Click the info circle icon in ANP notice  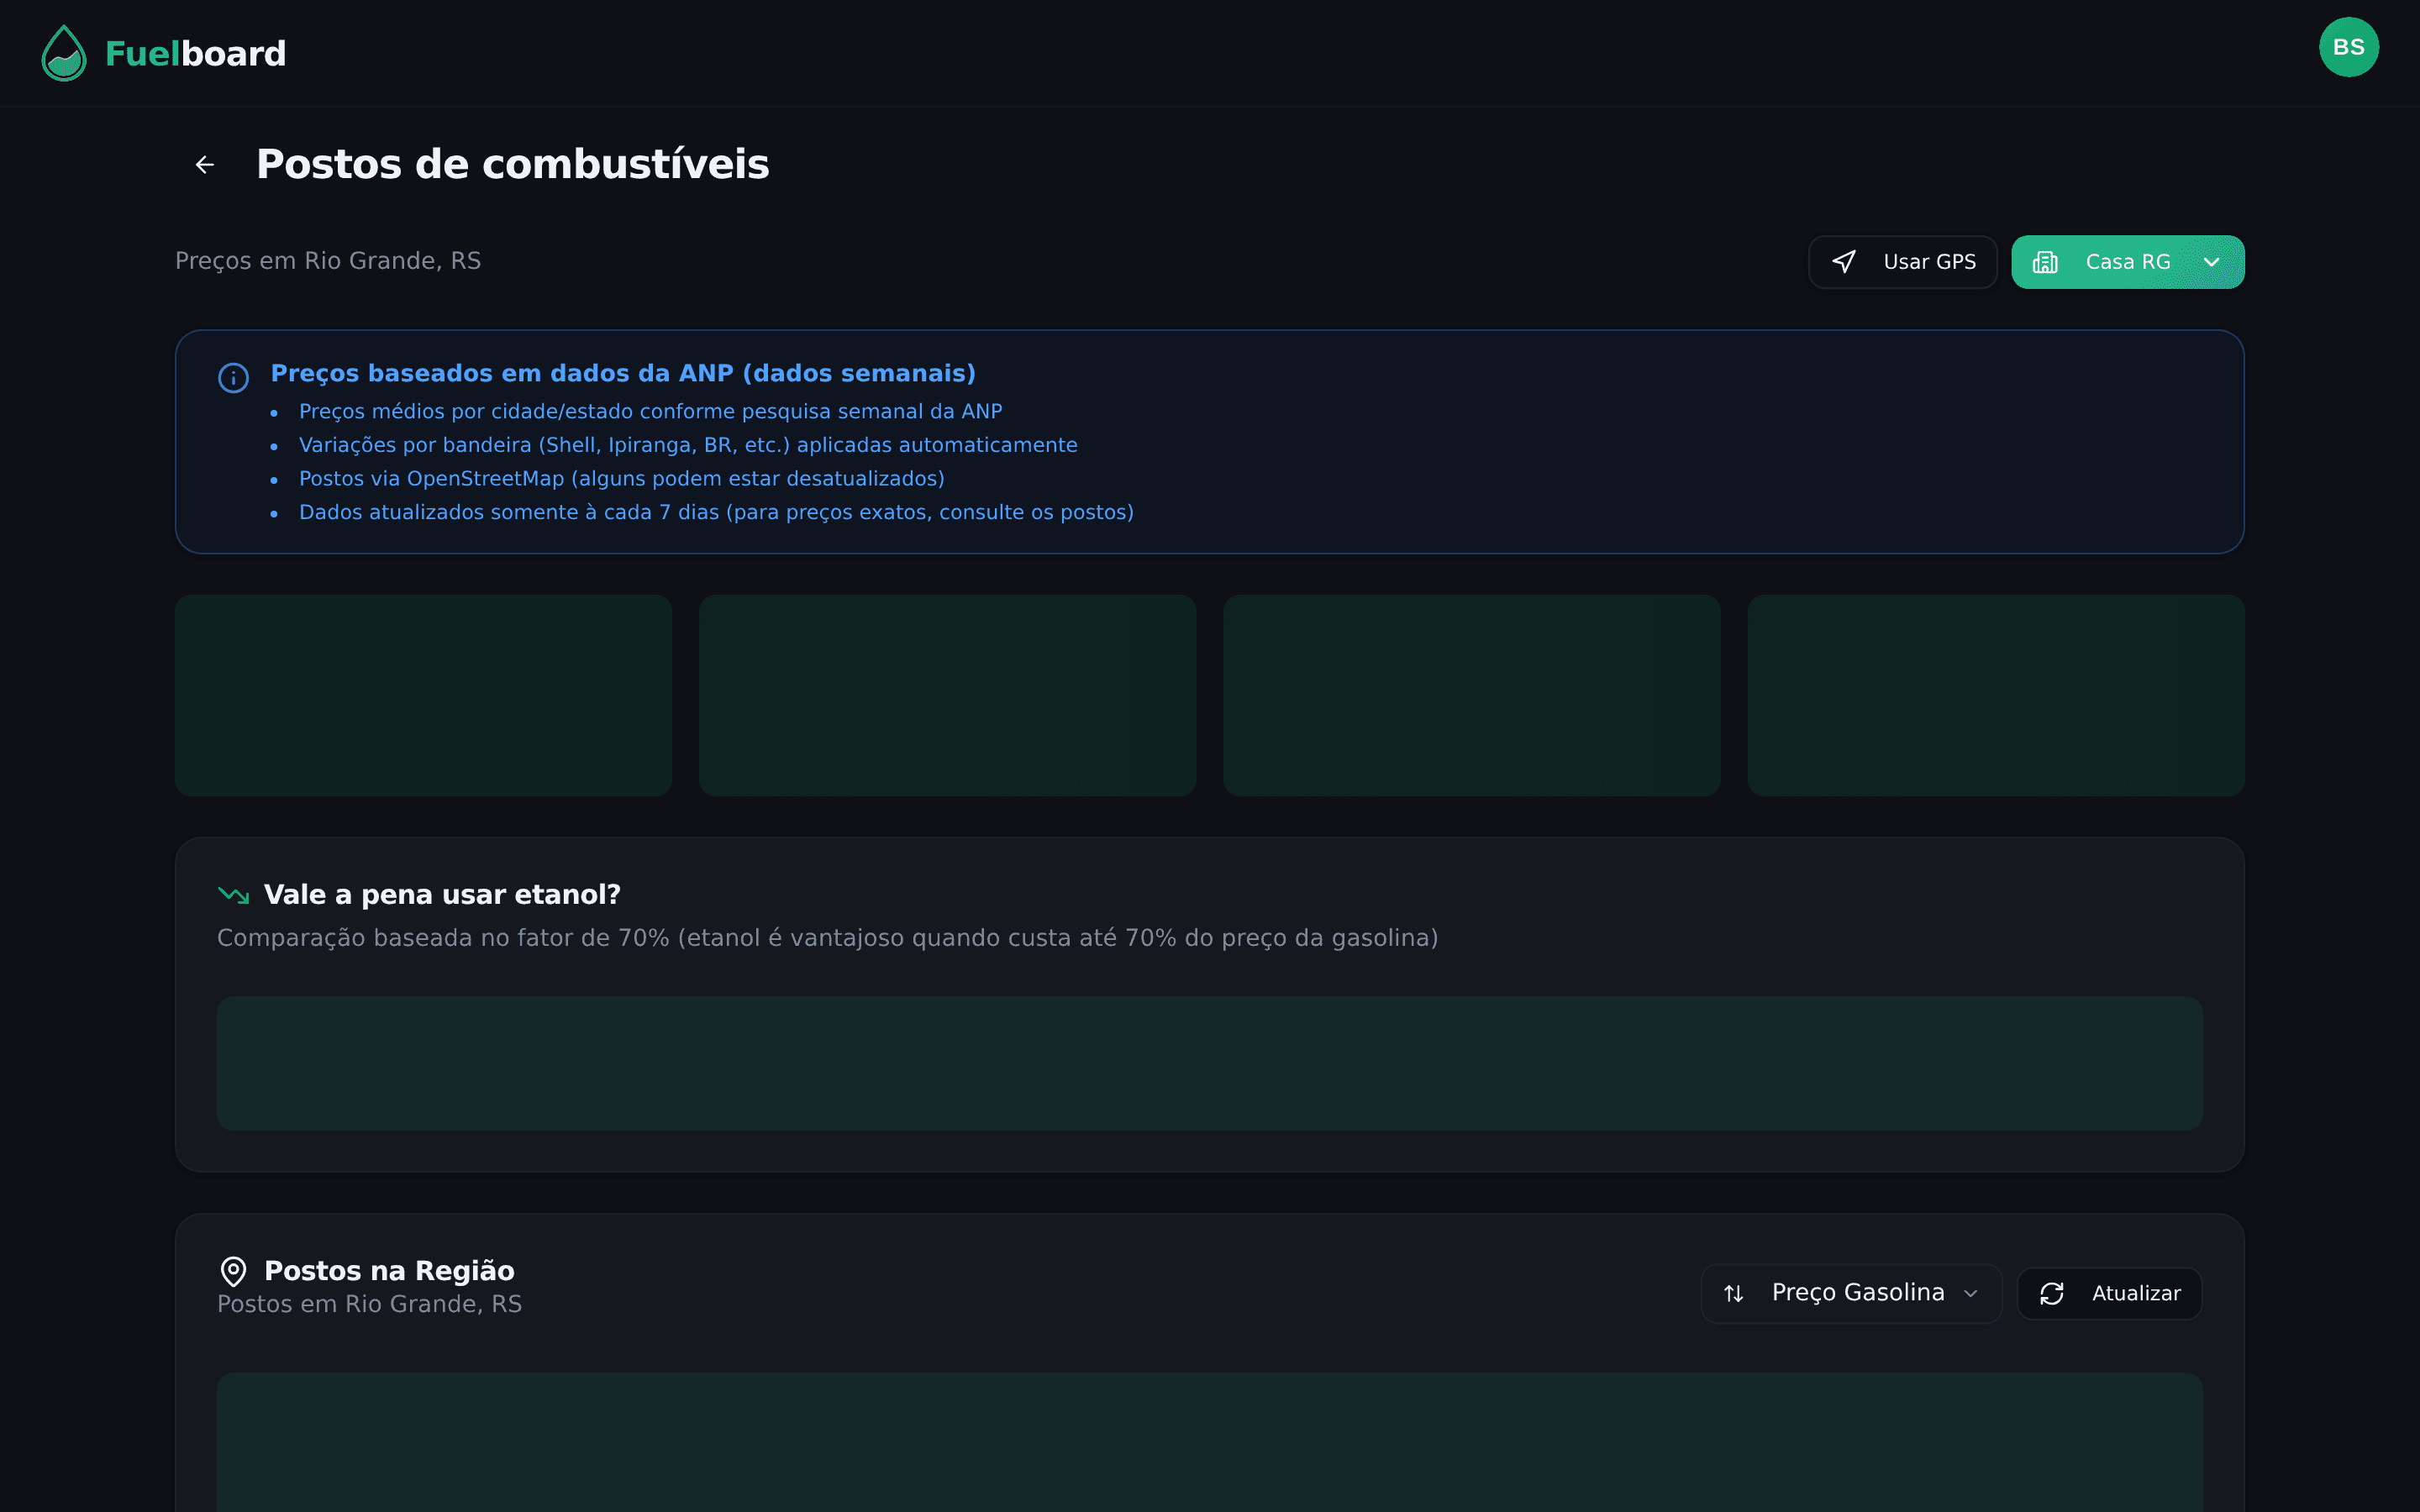[233, 378]
